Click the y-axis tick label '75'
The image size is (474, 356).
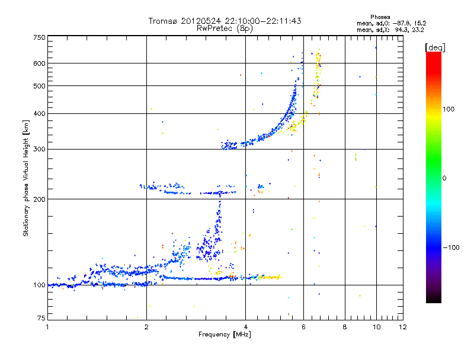click(x=41, y=318)
